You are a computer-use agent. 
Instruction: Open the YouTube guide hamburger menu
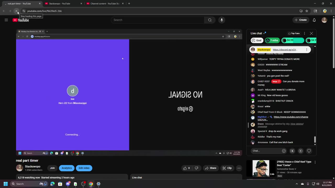tap(6, 20)
